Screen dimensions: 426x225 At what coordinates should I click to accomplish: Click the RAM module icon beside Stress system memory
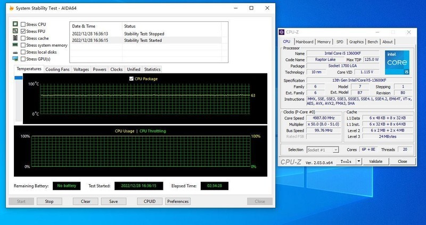point(15,45)
